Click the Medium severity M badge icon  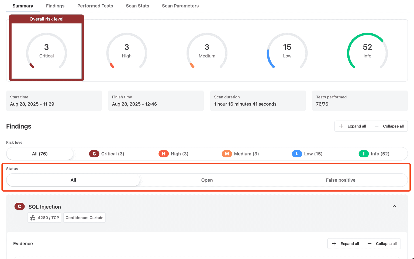[227, 154]
